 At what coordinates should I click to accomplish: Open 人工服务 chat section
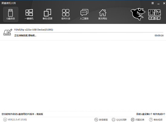click(x=84, y=15)
